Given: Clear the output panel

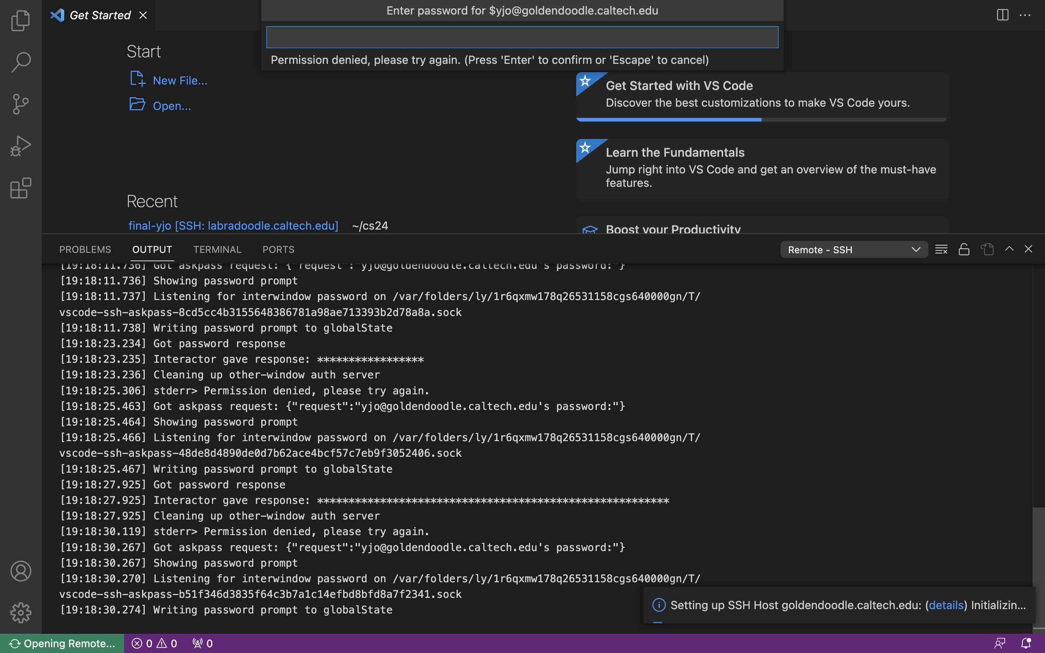Looking at the screenshot, I should point(941,250).
